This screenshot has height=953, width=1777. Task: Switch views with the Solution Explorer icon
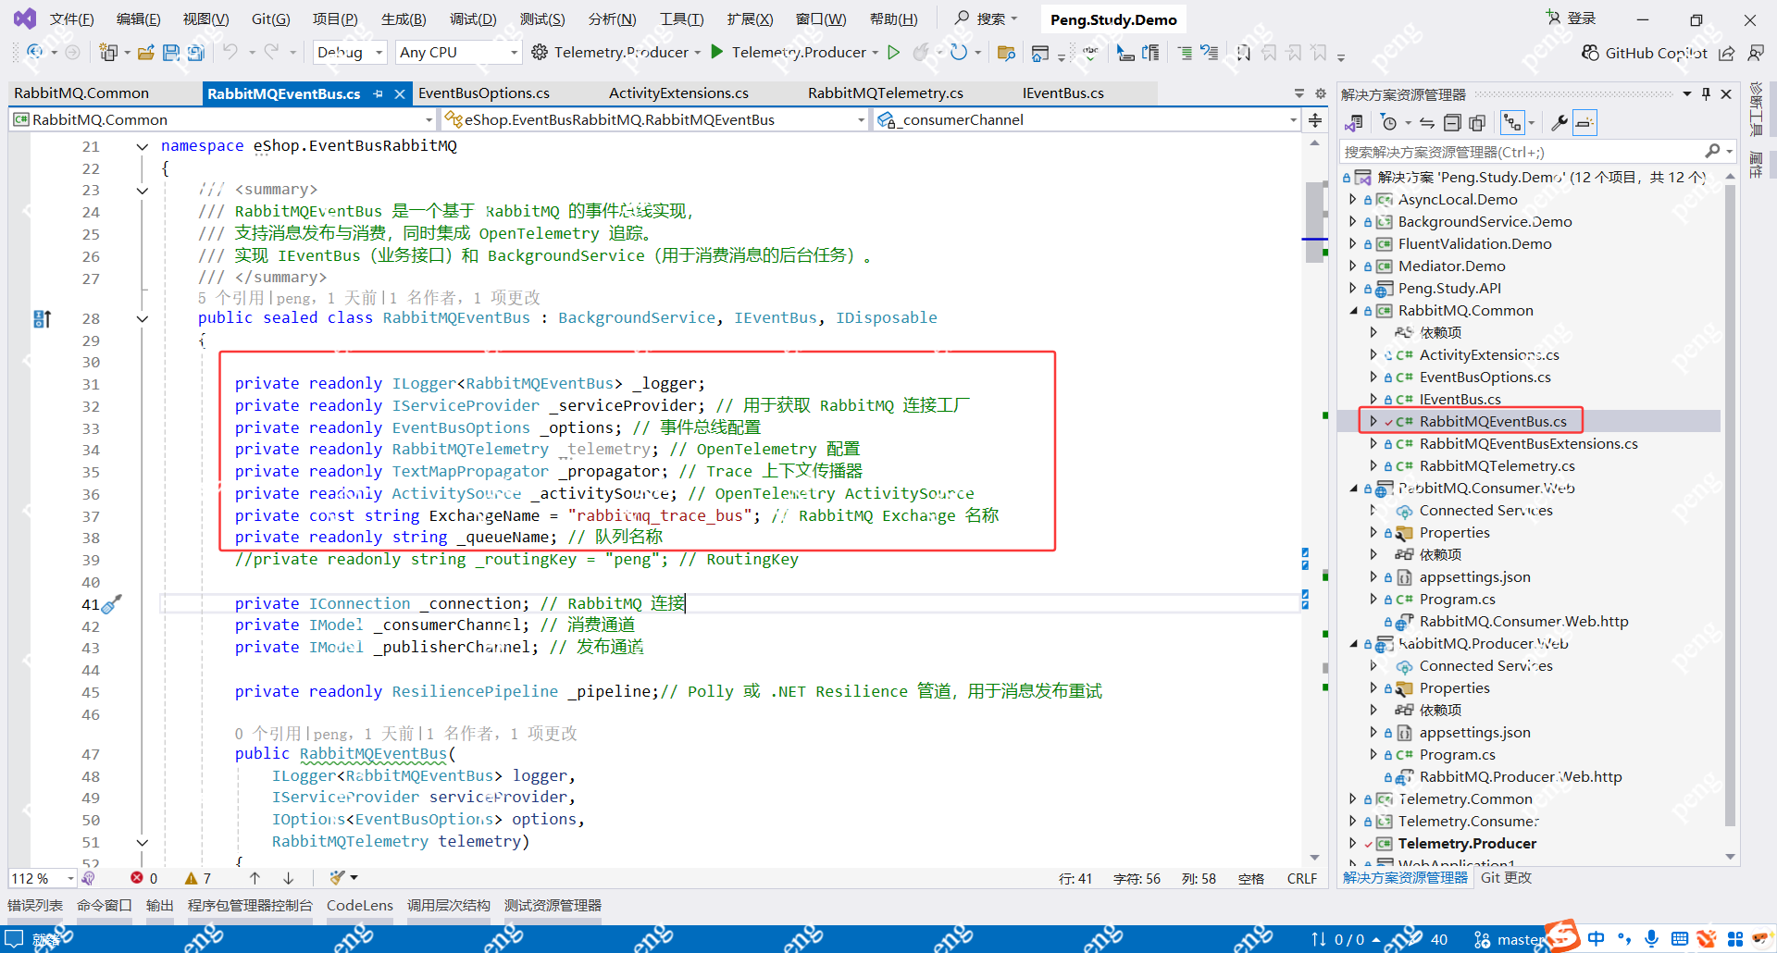click(x=1354, y=122)
